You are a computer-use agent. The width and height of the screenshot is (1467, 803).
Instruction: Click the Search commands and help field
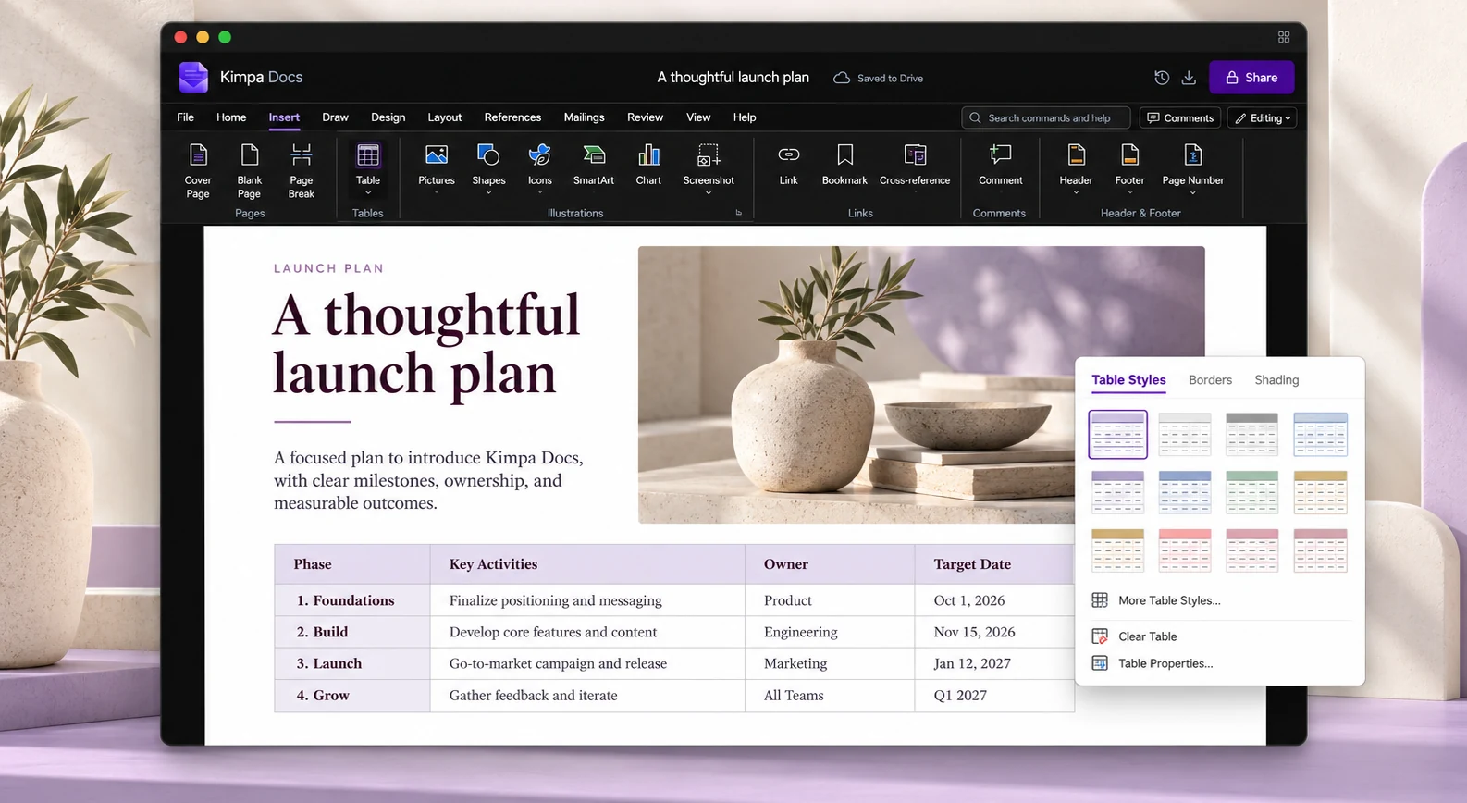click(x=1046, y=118)
